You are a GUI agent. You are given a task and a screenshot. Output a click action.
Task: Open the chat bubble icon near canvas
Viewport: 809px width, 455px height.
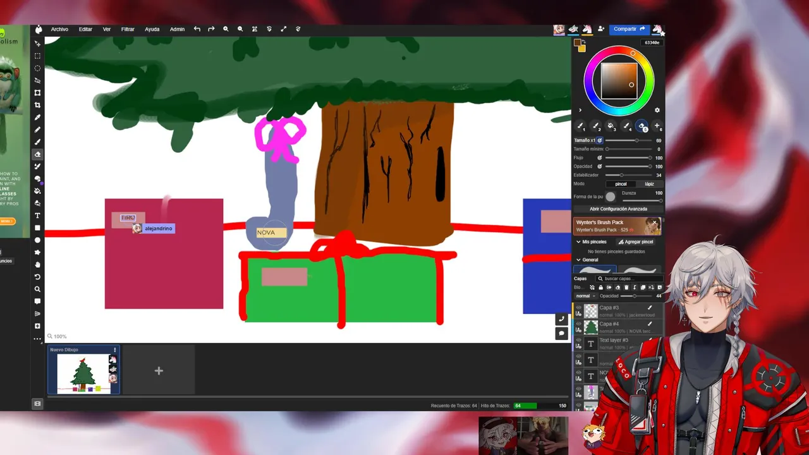(561, 334)
